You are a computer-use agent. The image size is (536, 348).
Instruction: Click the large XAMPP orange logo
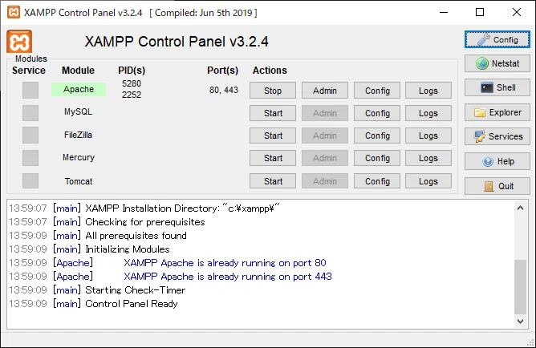19,42
